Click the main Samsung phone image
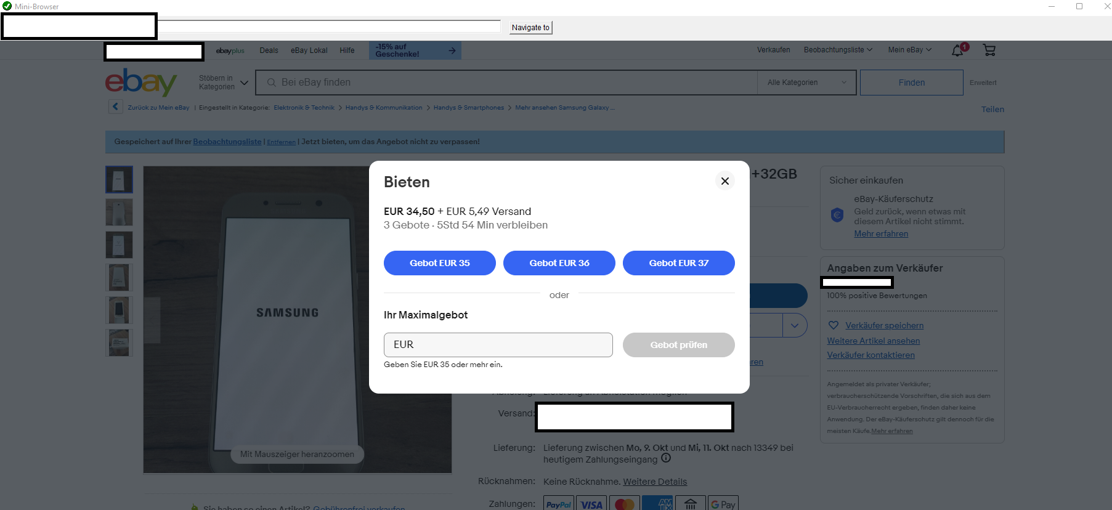The height and width of the screenshot is (510, 1112). tap(298, 320)
